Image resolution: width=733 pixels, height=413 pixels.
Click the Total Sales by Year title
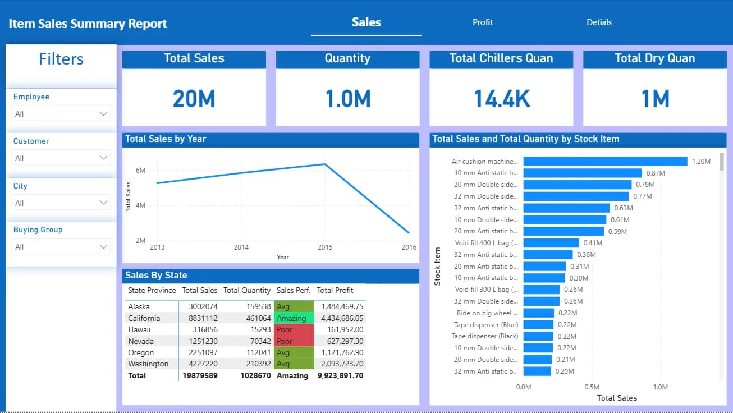166,139
